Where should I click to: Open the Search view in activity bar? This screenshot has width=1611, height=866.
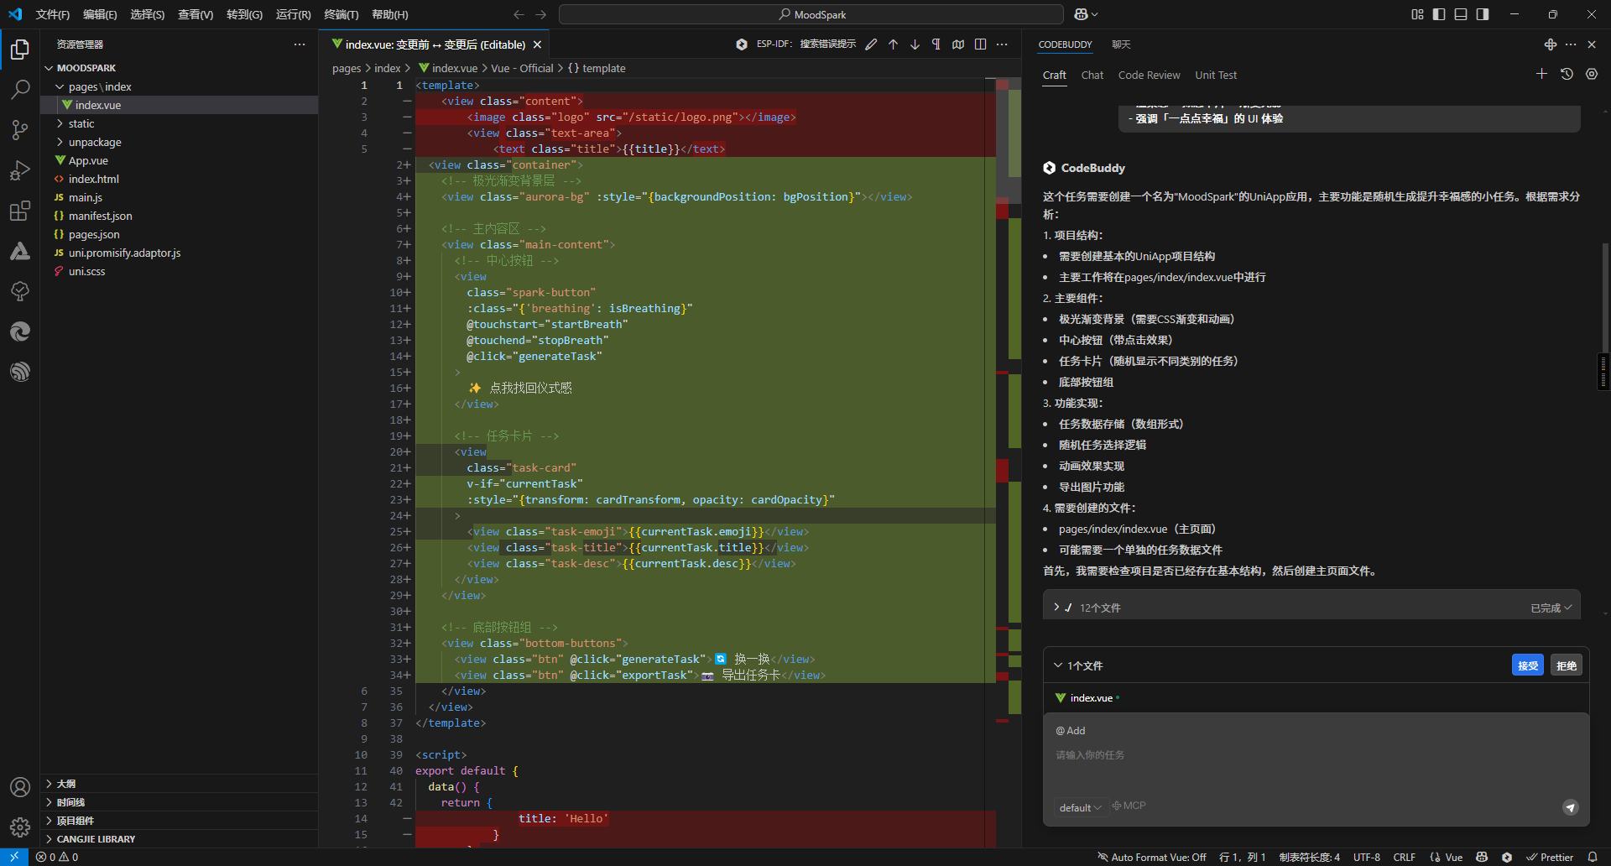tap(20, 89)
